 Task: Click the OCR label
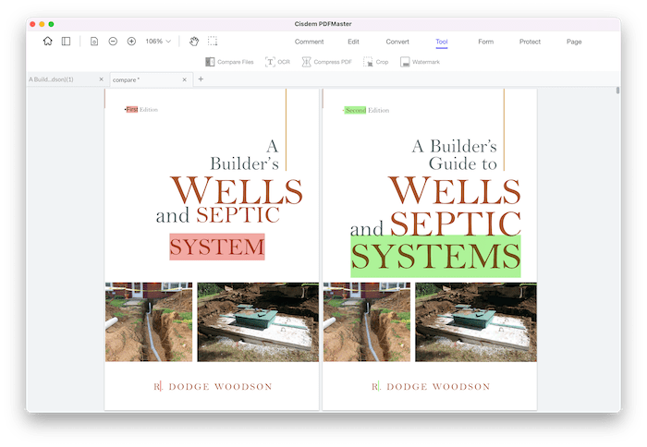284,62
